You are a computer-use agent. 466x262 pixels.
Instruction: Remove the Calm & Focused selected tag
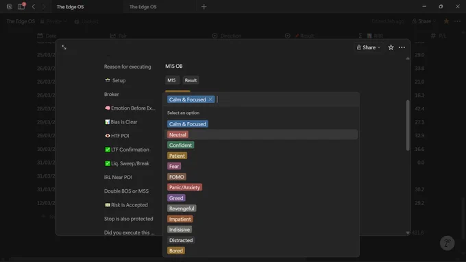click(210, 99)
